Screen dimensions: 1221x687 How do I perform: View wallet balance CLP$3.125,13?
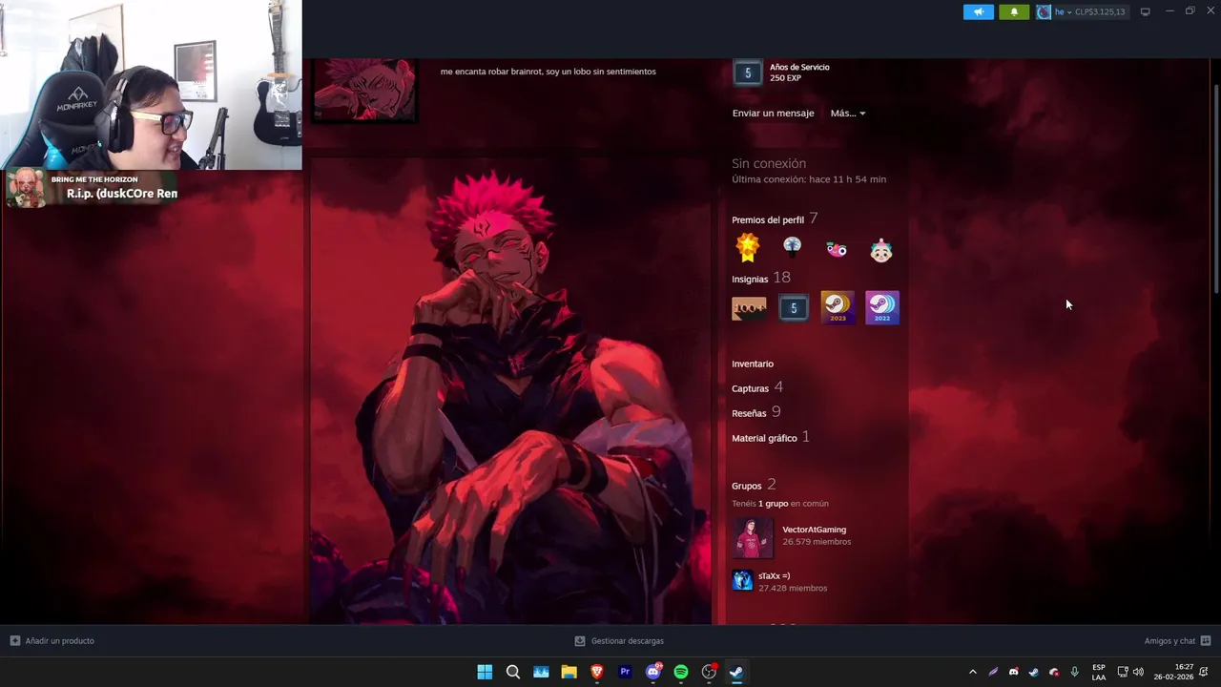pos(1100,11)
